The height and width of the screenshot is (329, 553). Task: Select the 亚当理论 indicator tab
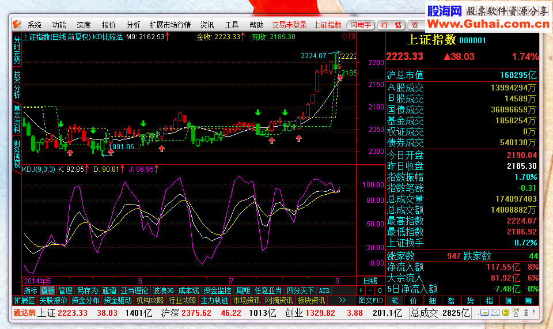(134, 290)
